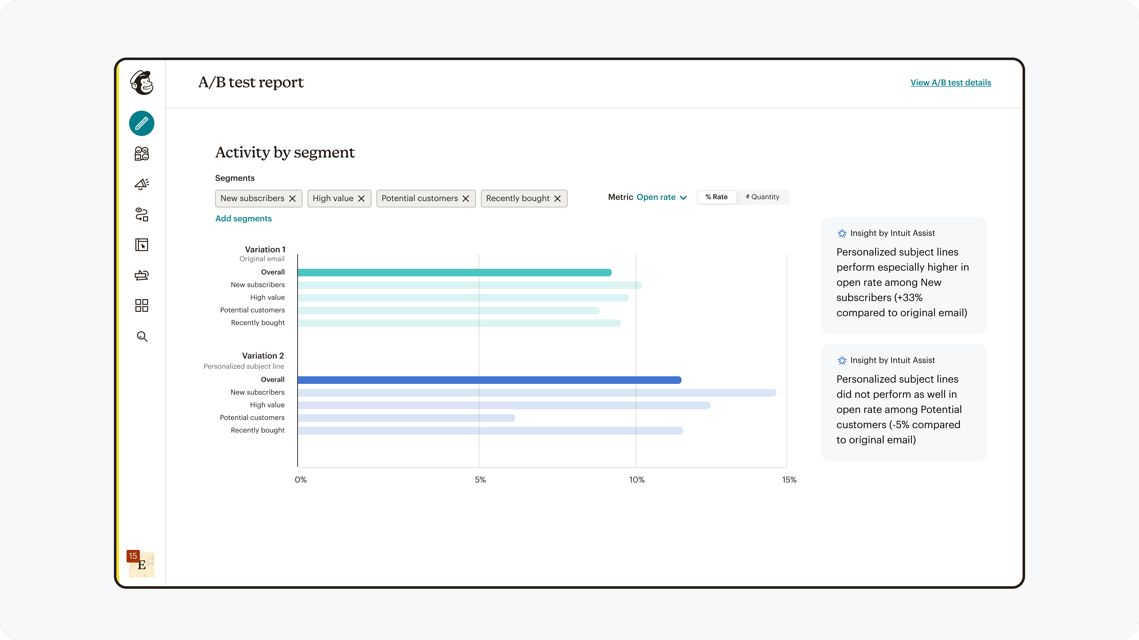Open the Content studio icon

pyautogui.click(x=141, y=275)
